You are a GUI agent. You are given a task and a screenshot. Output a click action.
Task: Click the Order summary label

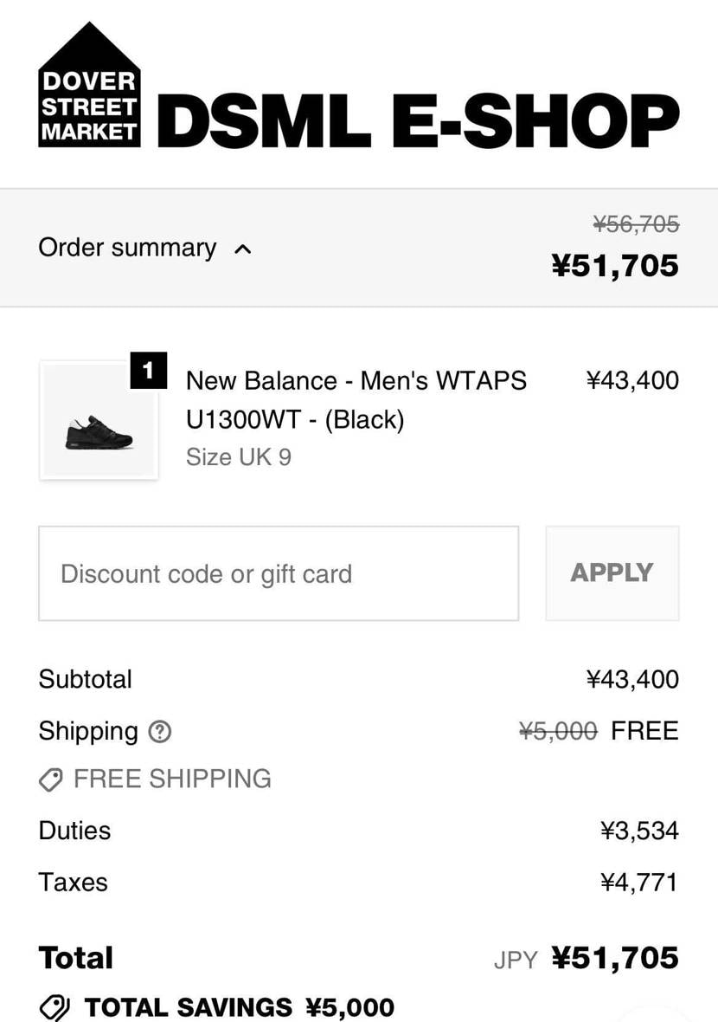point(127,248)
